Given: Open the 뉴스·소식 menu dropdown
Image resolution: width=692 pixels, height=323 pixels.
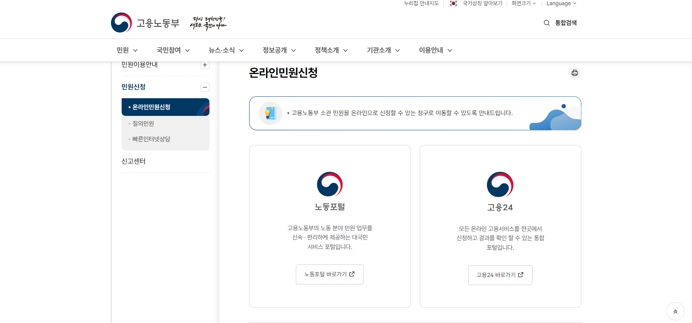Looking at the screenshot, I should tap(226, 50).
